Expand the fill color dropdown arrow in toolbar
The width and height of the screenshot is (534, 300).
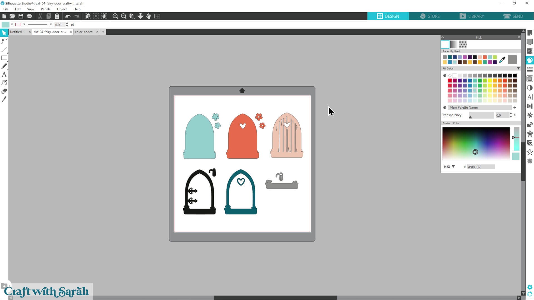pos(12,24)
